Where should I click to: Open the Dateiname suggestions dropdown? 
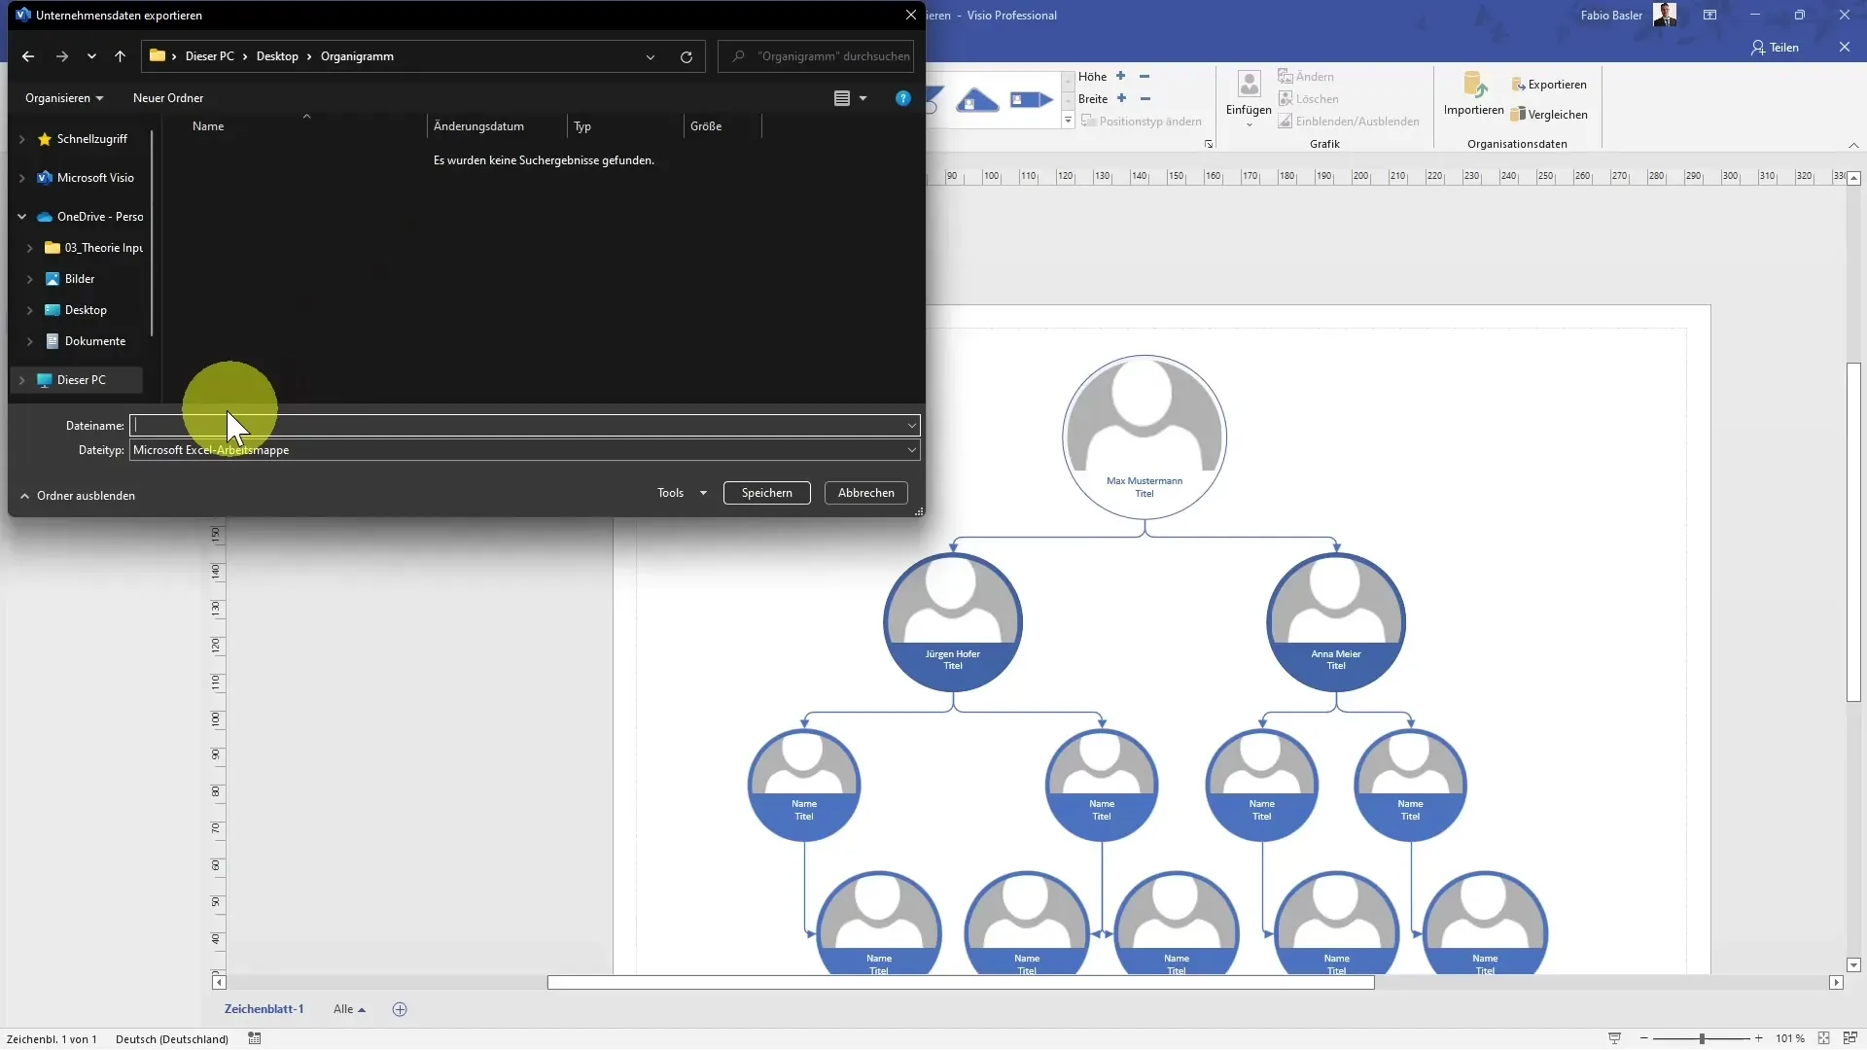[x=912, y=426]
